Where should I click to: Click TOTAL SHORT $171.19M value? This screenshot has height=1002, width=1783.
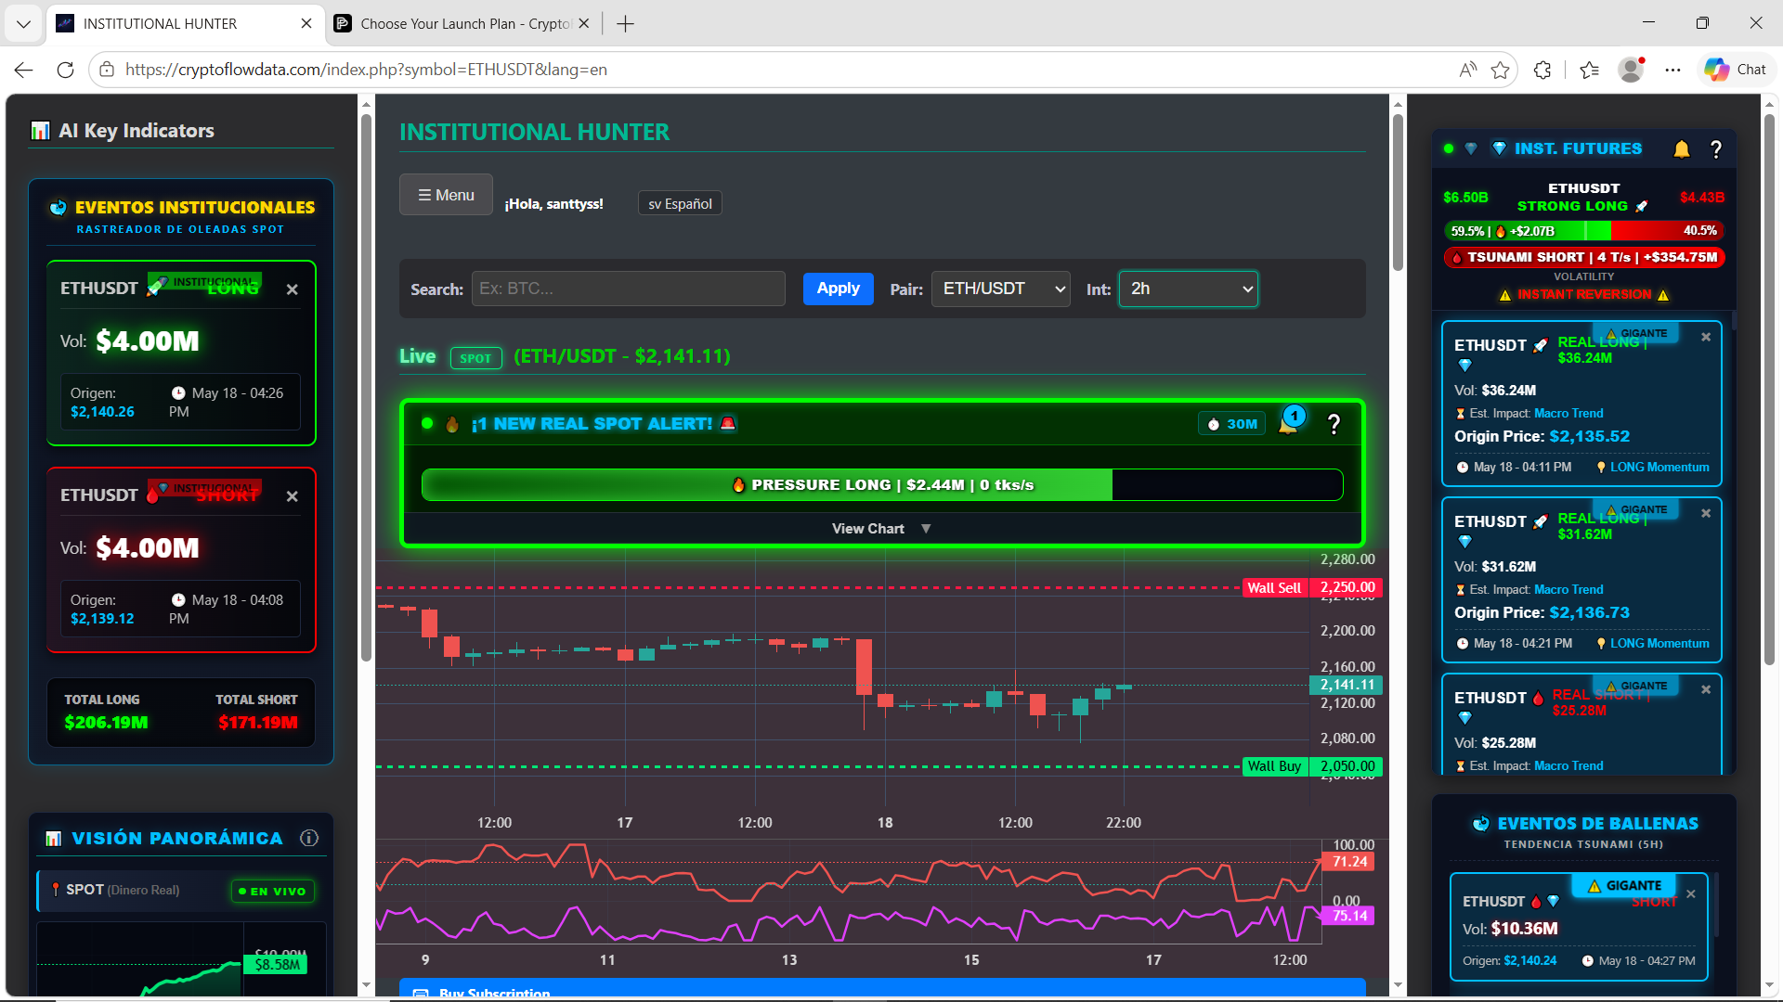point(257,723)
